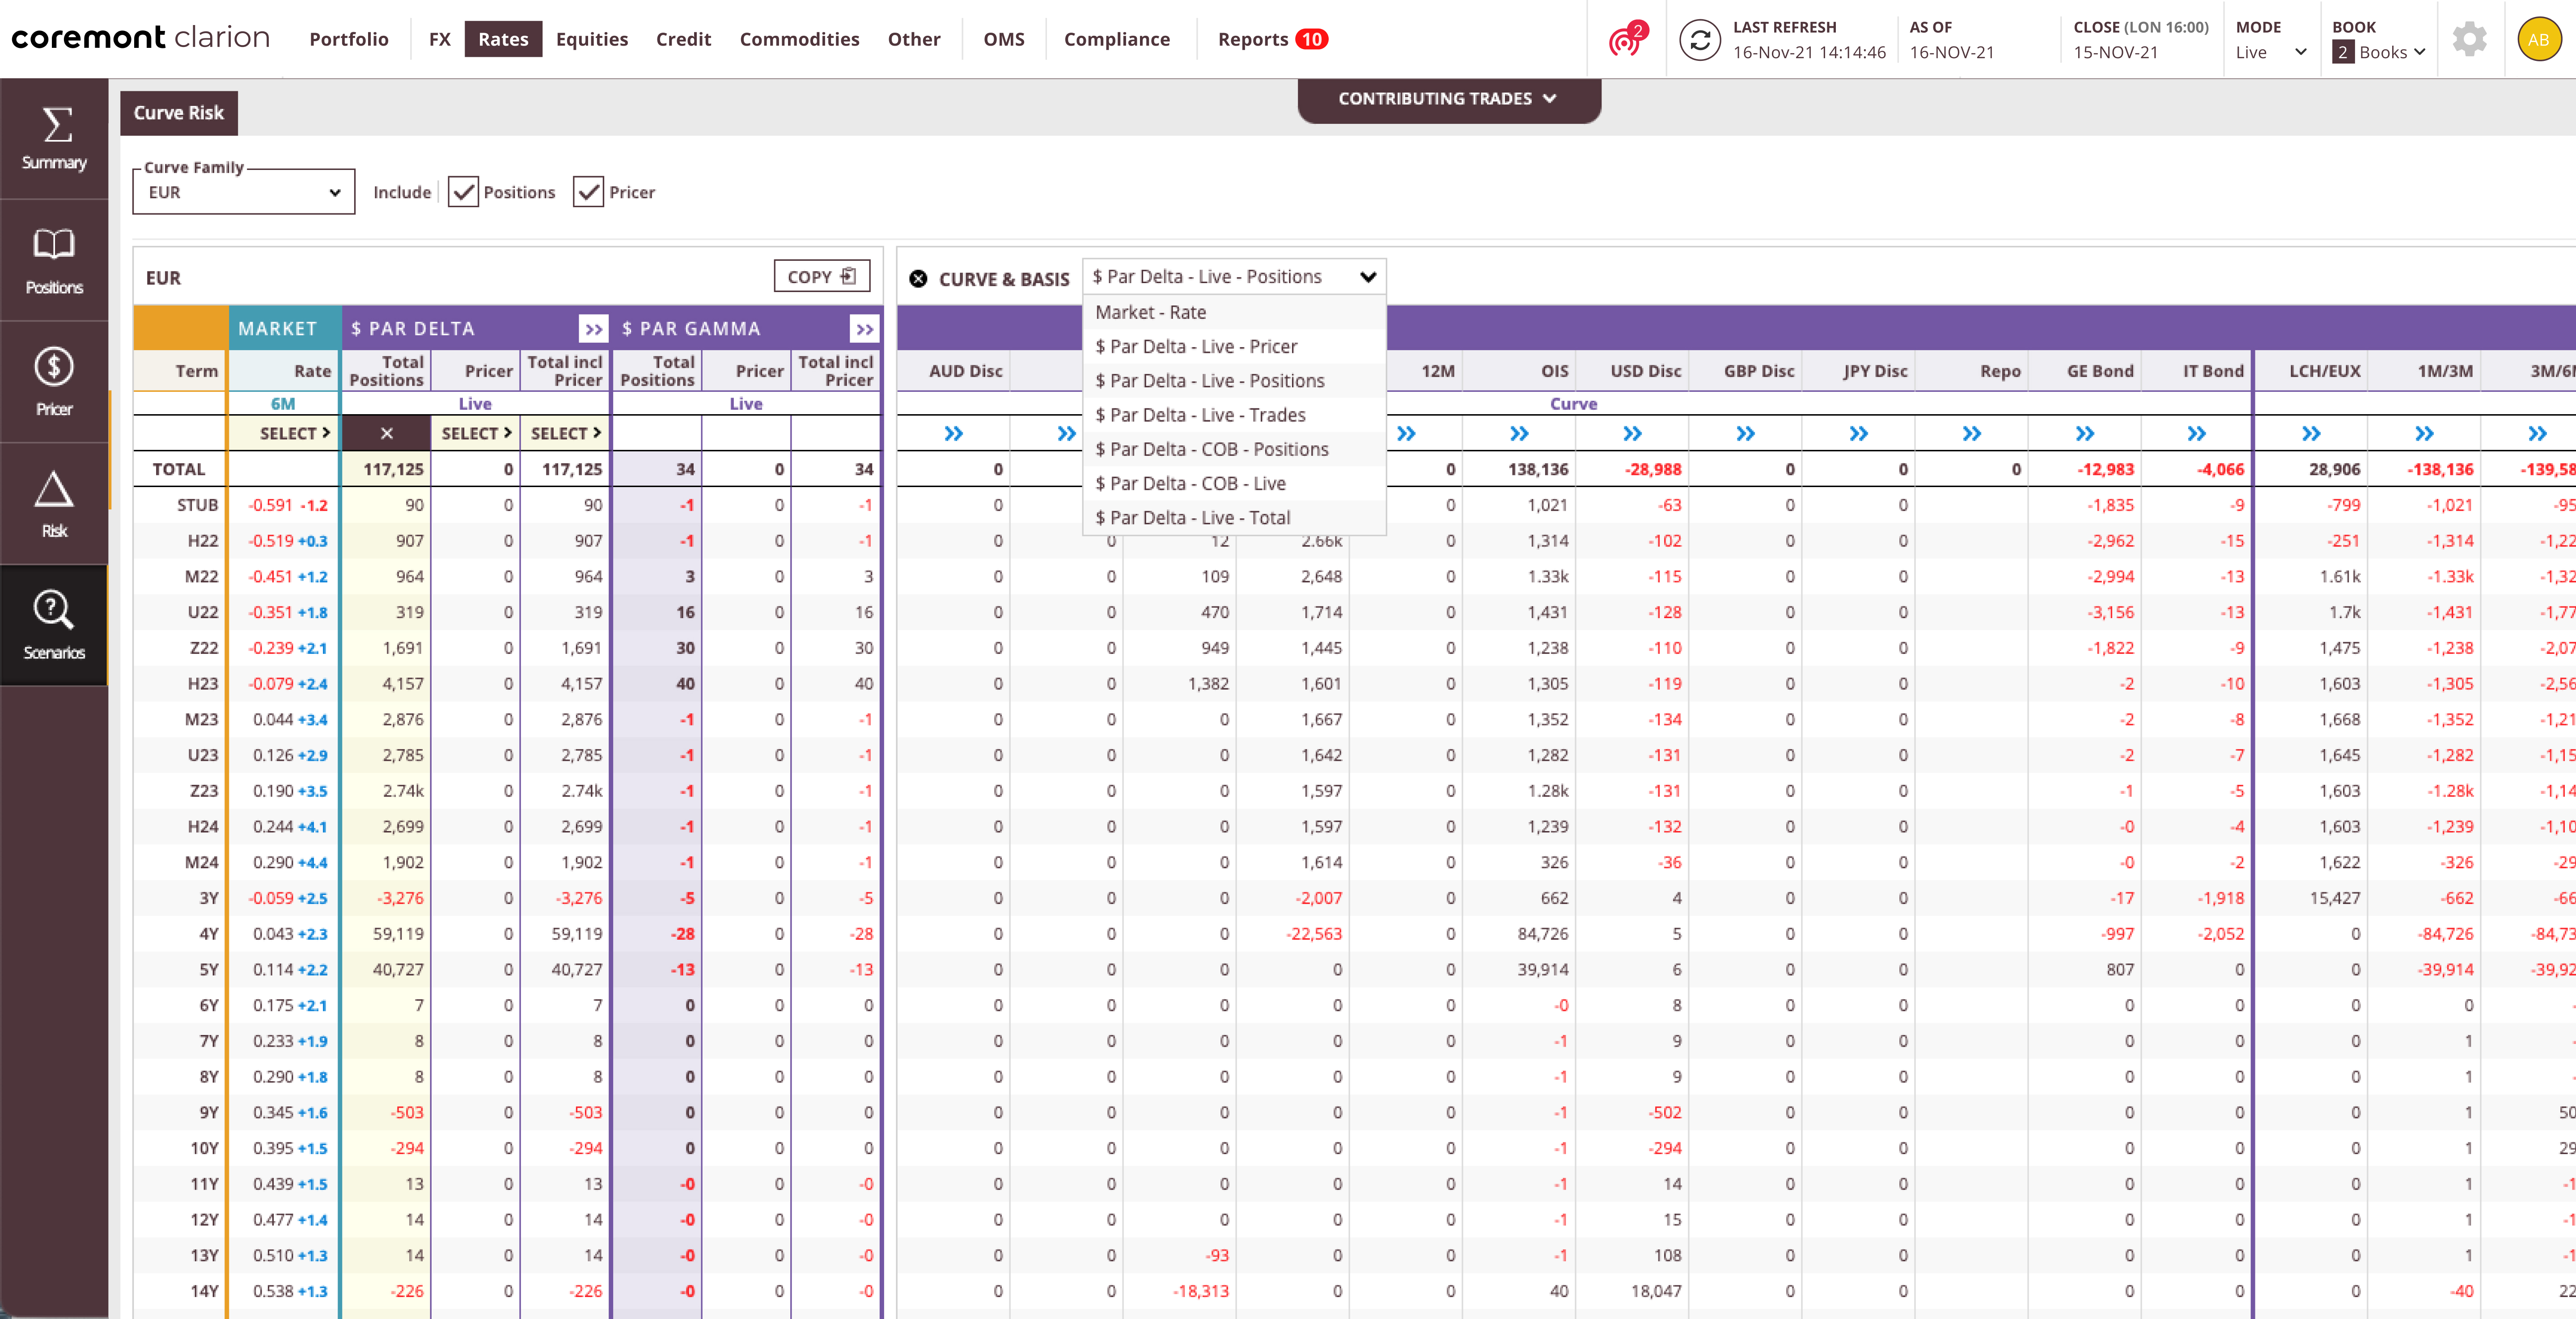
Task: Expand the $ Par Gamma columns arrow
Action: [864, 329]
